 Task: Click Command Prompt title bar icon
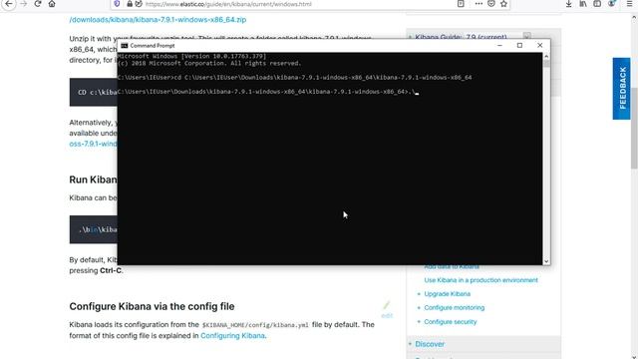click(125, 46)
